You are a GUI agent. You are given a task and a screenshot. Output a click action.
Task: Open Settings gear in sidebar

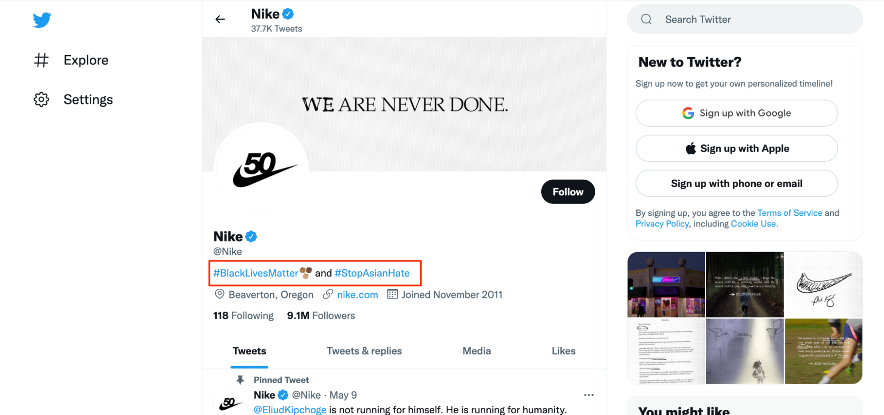pyautogui.click(x=42, y=99)
